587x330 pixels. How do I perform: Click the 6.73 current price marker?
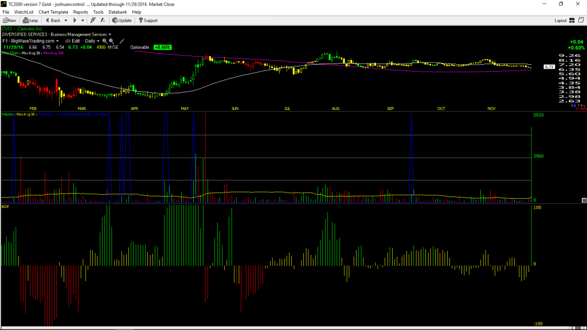click(x=549, y=66)
